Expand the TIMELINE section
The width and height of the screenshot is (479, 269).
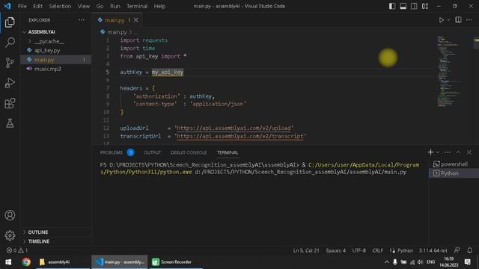click(x=38, y=241)
